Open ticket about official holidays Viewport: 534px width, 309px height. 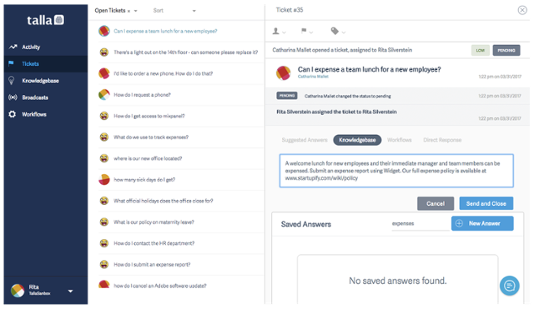coord(164,201)
